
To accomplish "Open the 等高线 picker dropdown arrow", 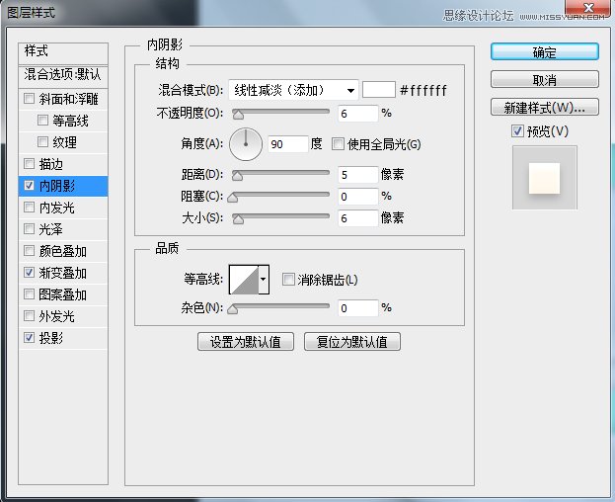I will (264, 280).
